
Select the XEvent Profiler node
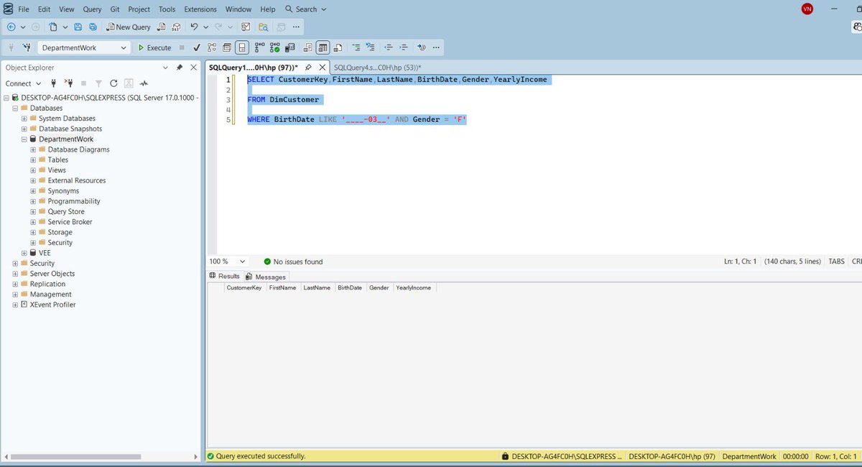coord(52,305)
